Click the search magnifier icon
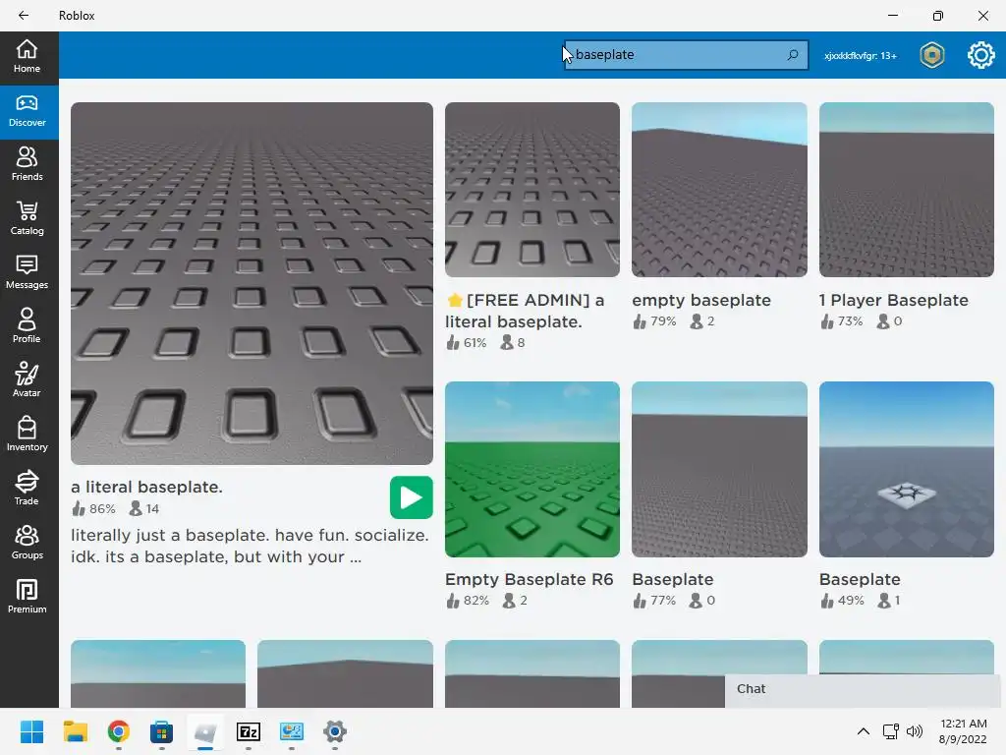1006x755 pixels. click(x=793, y=55)
